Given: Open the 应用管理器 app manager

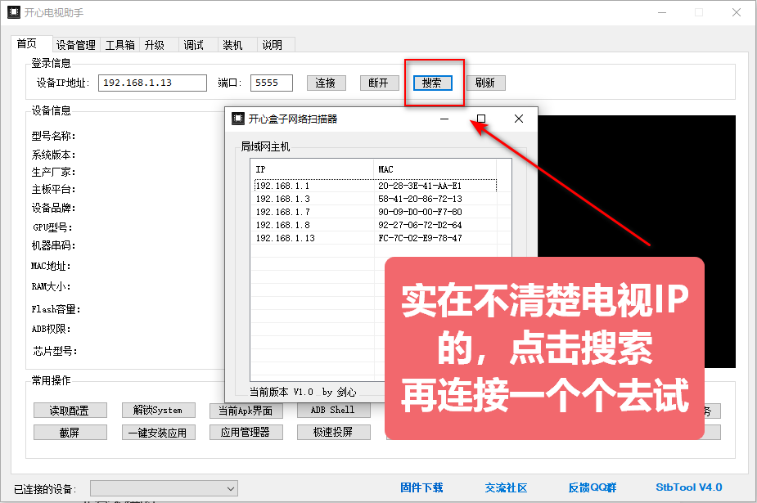Looking at the screenshot, I should [x=246, y=432].
